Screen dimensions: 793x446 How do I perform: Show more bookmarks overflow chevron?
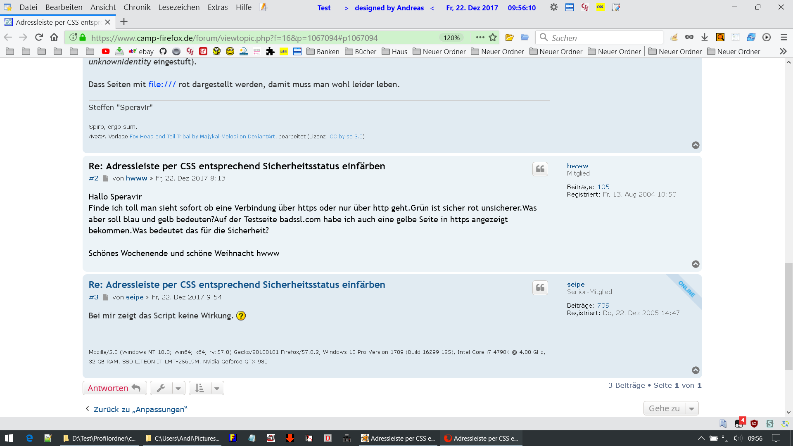click(x=783, y=52)
